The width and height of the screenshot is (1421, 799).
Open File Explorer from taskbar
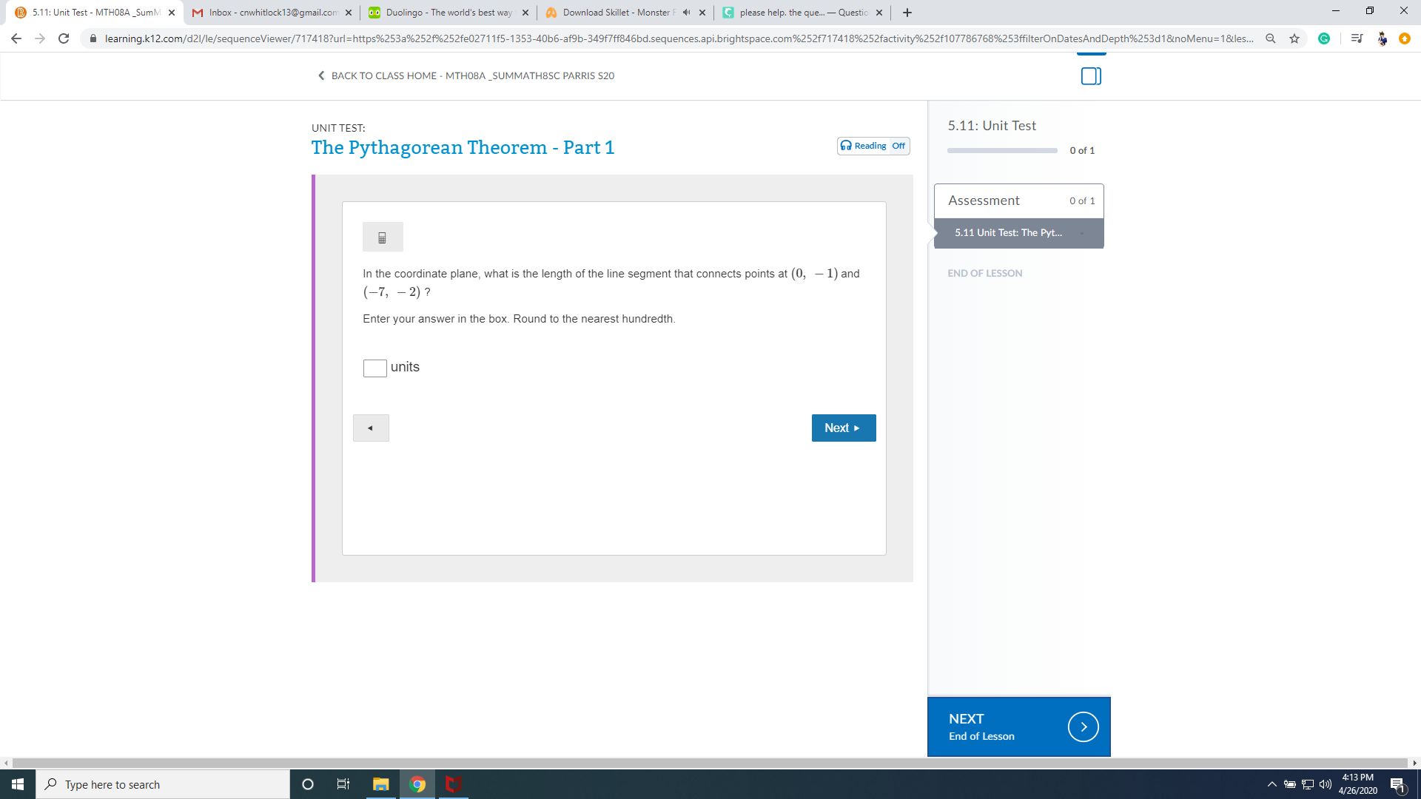[x=380, y=784]
